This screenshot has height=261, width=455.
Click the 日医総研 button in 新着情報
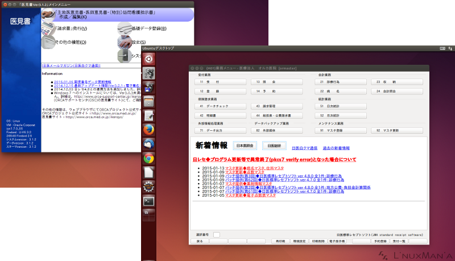[x=274, y=146]
